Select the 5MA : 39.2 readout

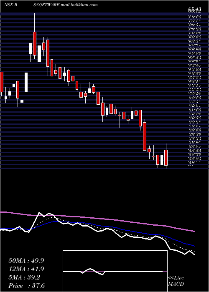pos(24,277)
